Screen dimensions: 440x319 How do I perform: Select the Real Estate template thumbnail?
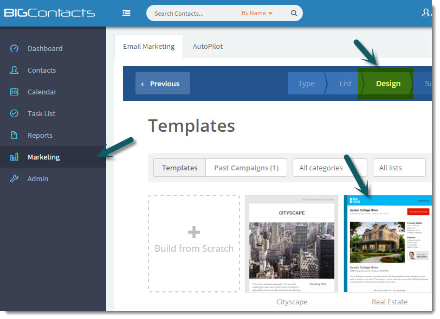click(x=388, y=244)
